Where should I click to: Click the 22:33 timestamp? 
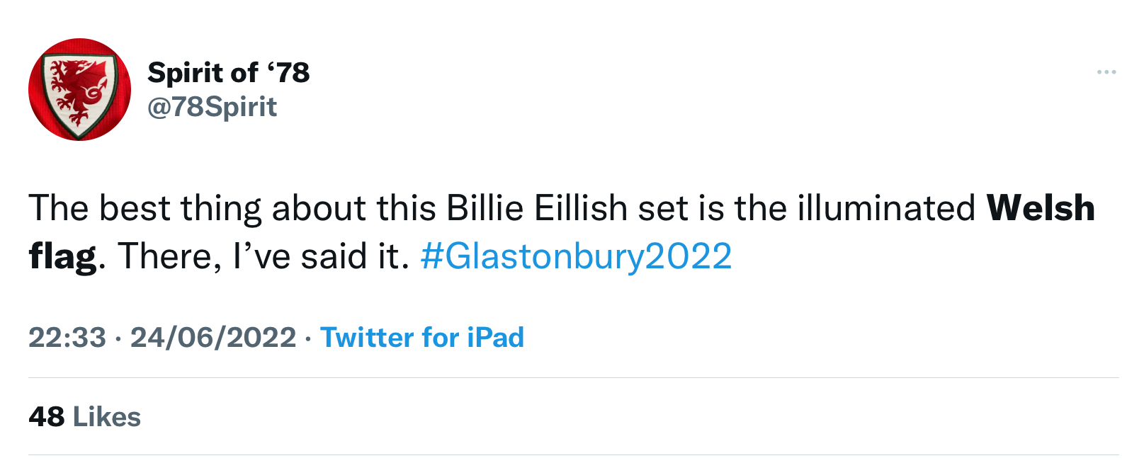(x=67, y=337)
